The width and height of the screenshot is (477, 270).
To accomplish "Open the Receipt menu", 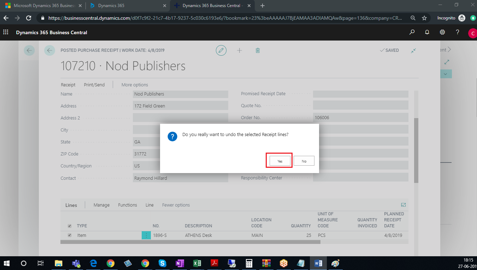I will click(68, 85).
